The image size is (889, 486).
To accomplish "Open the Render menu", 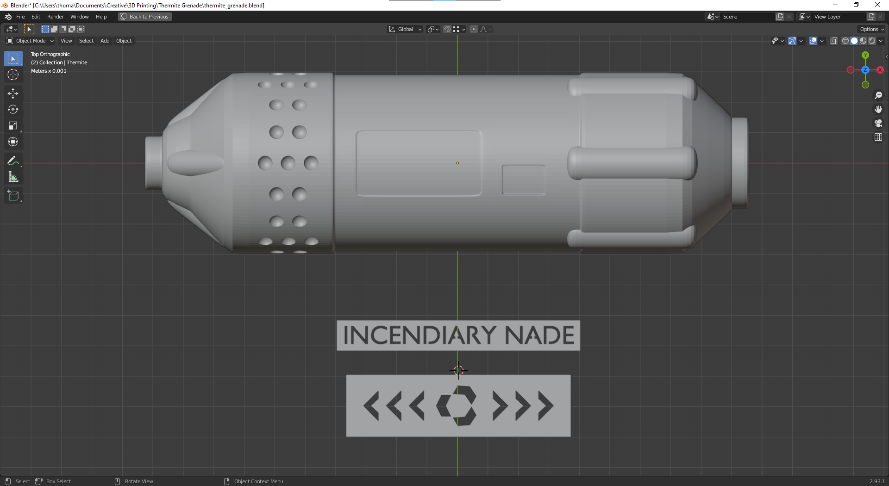I will point(55,17).
